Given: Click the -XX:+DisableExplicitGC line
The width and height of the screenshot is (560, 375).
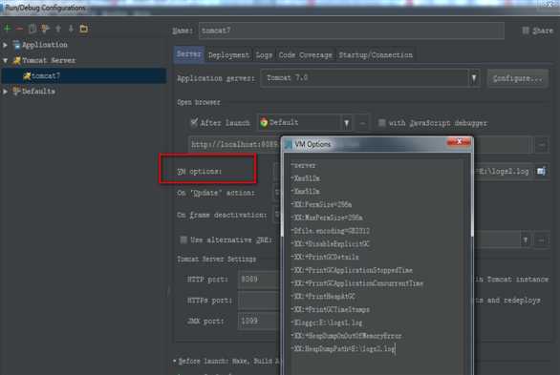Looking at the screenshot, I should 331,244.
